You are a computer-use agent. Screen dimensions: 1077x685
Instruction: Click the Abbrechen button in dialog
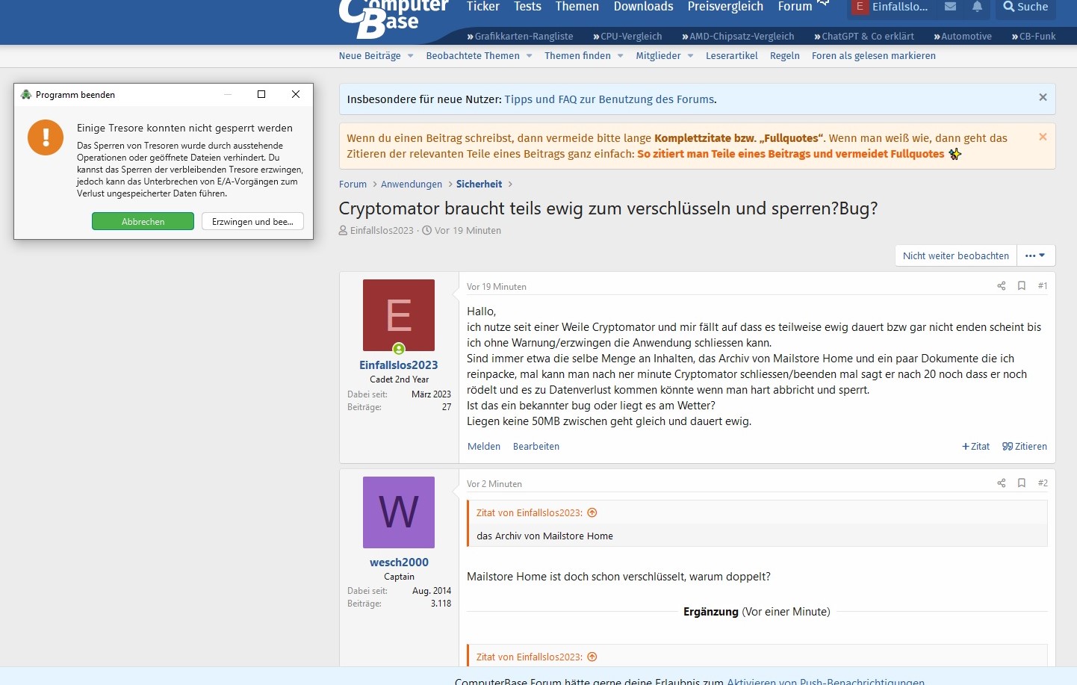(x=143, y=221)
